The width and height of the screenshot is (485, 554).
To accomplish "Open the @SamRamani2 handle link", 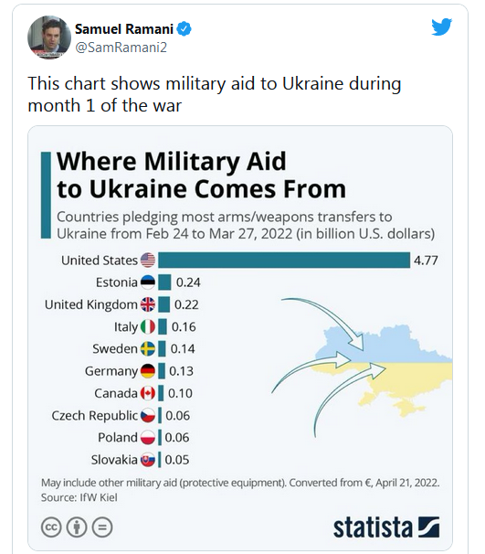I will (x=121, y=48).
